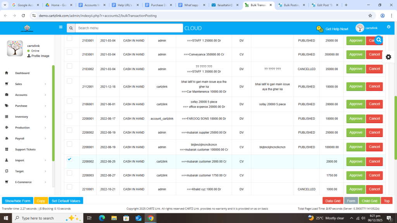Screen dimensions: 397x223
Task: Expand the Sales sidebar menu
Action: pos(45,84)
